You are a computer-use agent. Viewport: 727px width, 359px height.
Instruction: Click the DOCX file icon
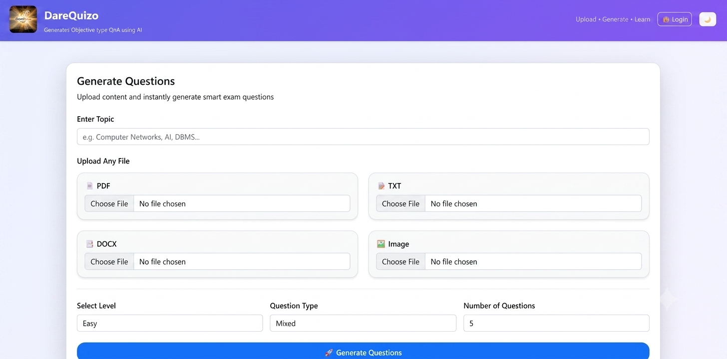tap(90, 244)
